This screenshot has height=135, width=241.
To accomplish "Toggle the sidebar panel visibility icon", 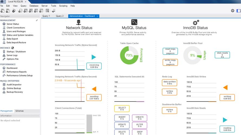I will [239, 11].
